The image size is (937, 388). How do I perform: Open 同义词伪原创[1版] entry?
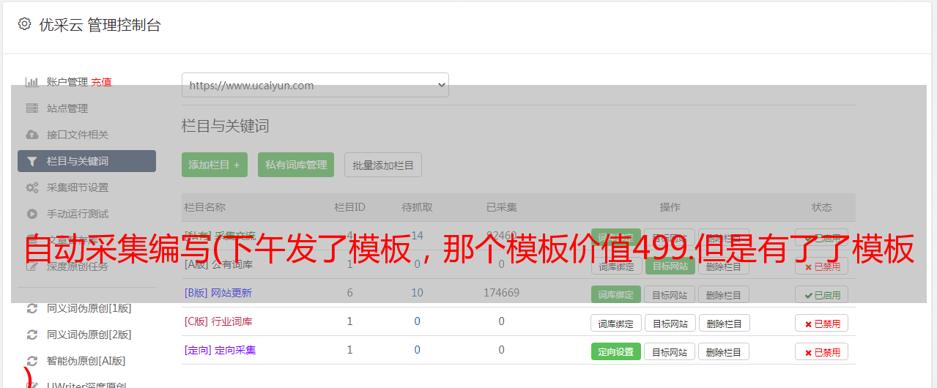(89, 308)
